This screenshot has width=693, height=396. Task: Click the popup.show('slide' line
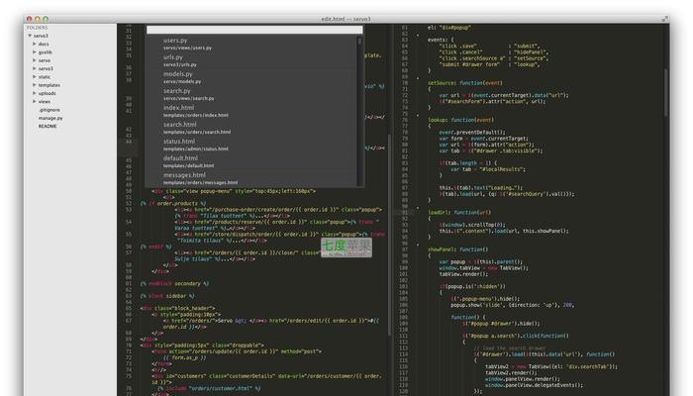pyautogui.click(x=512, y=305)
